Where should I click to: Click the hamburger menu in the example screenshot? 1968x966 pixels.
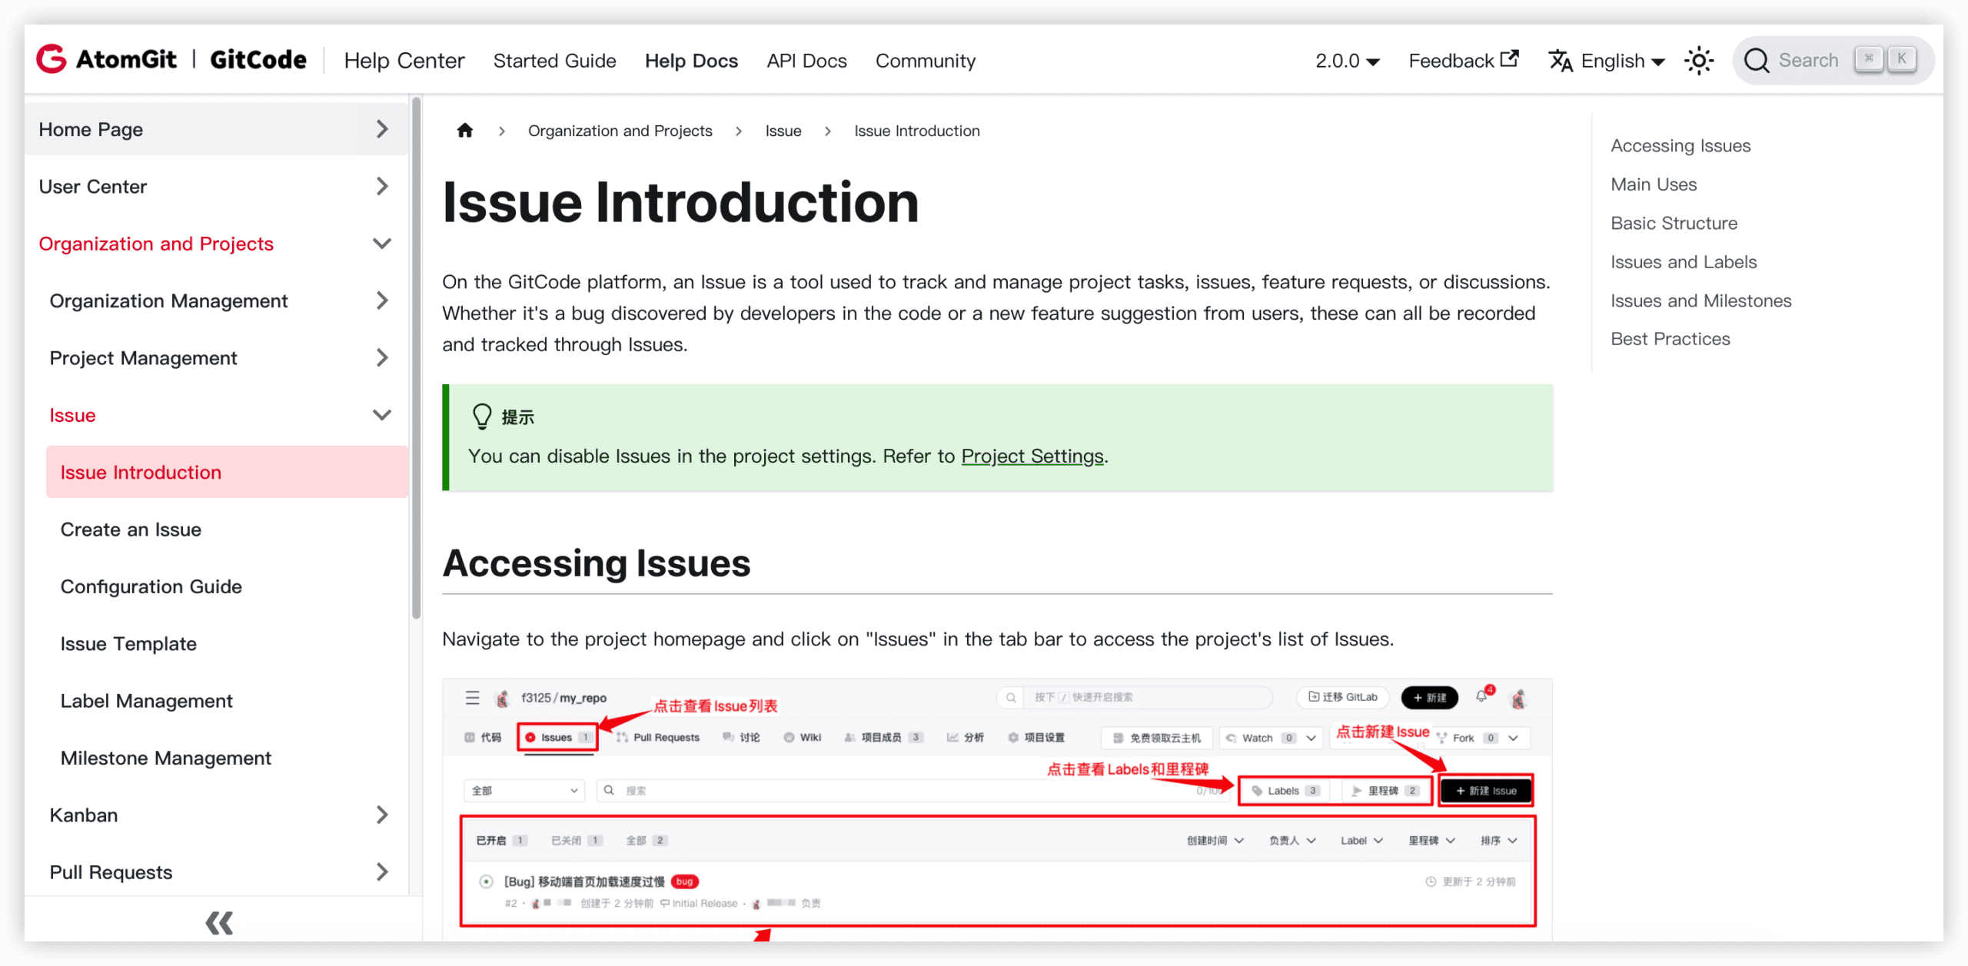472,698
